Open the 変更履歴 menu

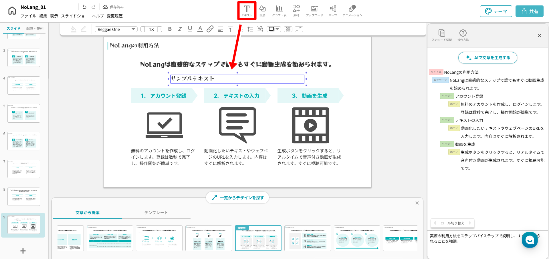(x=115, y=16)
